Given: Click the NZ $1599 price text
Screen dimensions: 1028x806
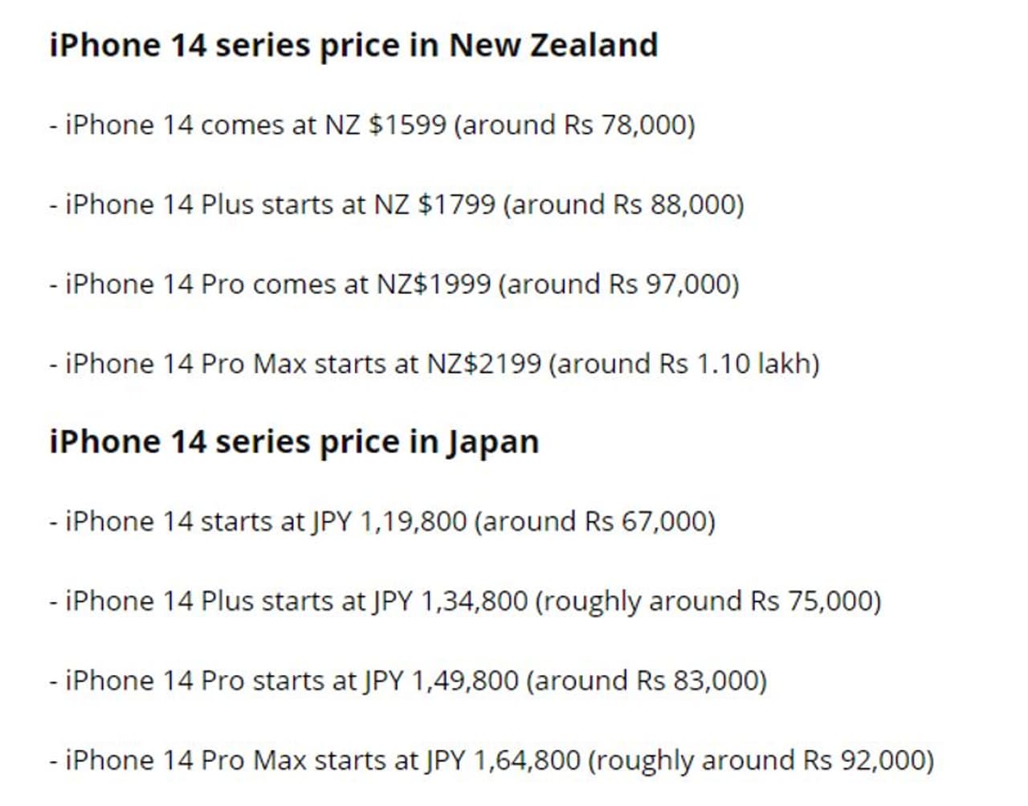Looking at the screenshot, I should click(x=385, y=125).
